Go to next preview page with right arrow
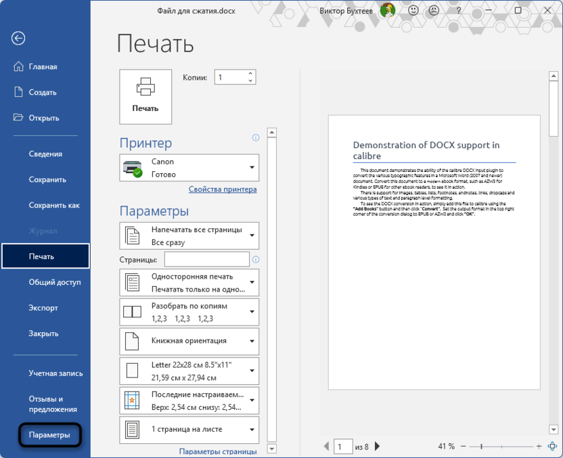563x458 pixels. (x=376, y=446)
